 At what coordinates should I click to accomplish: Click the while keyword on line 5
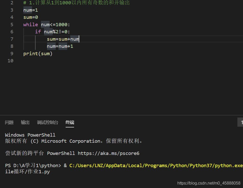coord(31,24)
